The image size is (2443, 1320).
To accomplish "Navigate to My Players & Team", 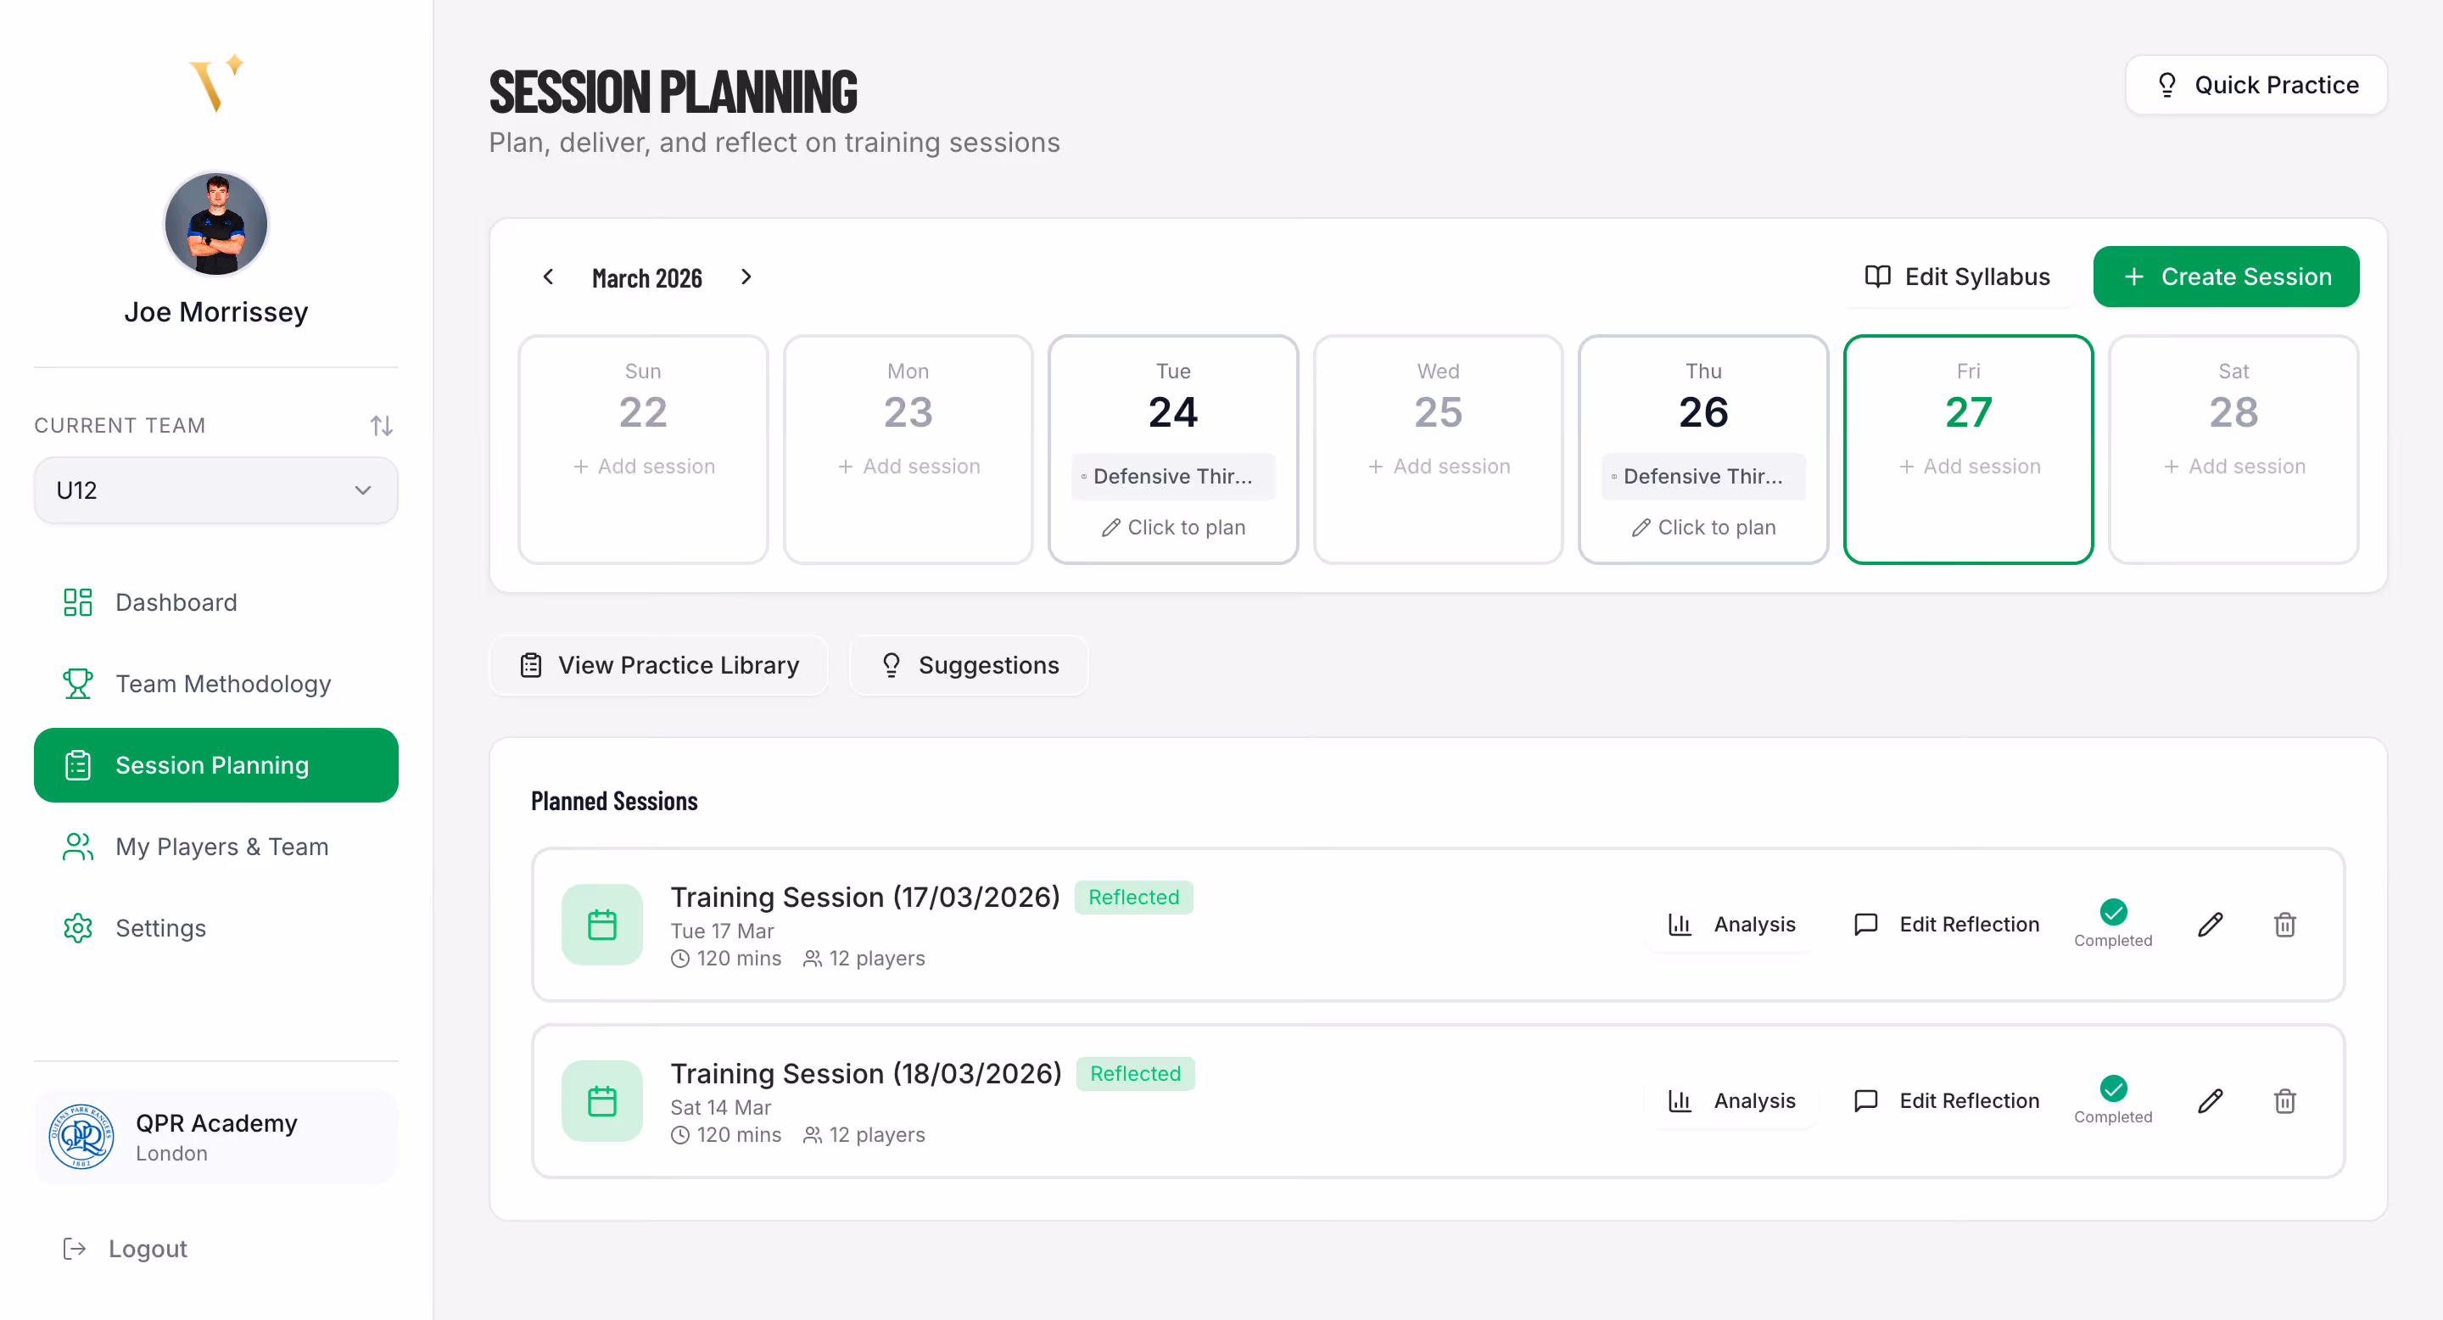I will tap(222, 847).
